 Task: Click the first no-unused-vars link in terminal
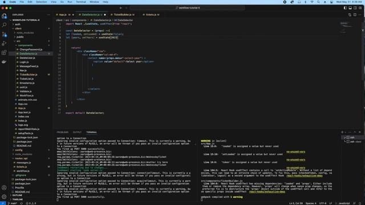pos(295,152)
